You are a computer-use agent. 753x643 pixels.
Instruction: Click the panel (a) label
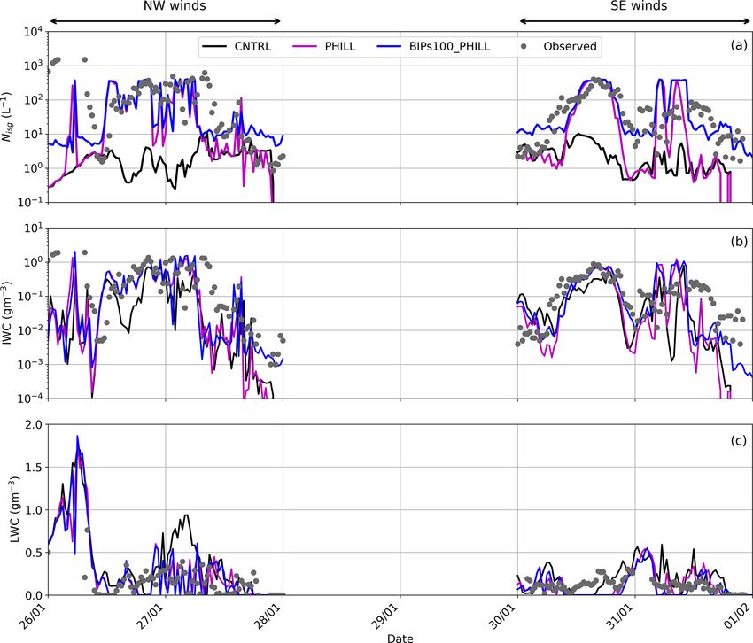tap(739, 45)
